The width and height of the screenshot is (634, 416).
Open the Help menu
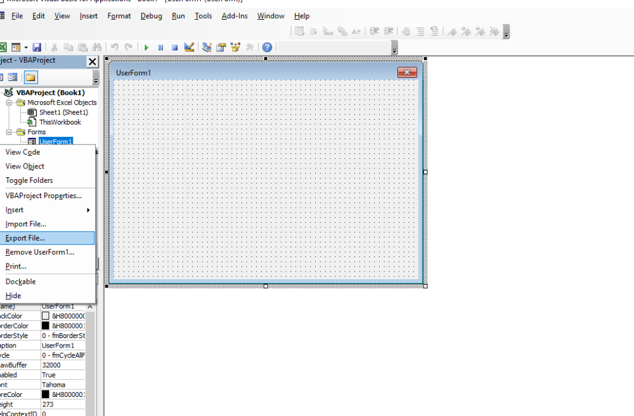coord(302,16)
